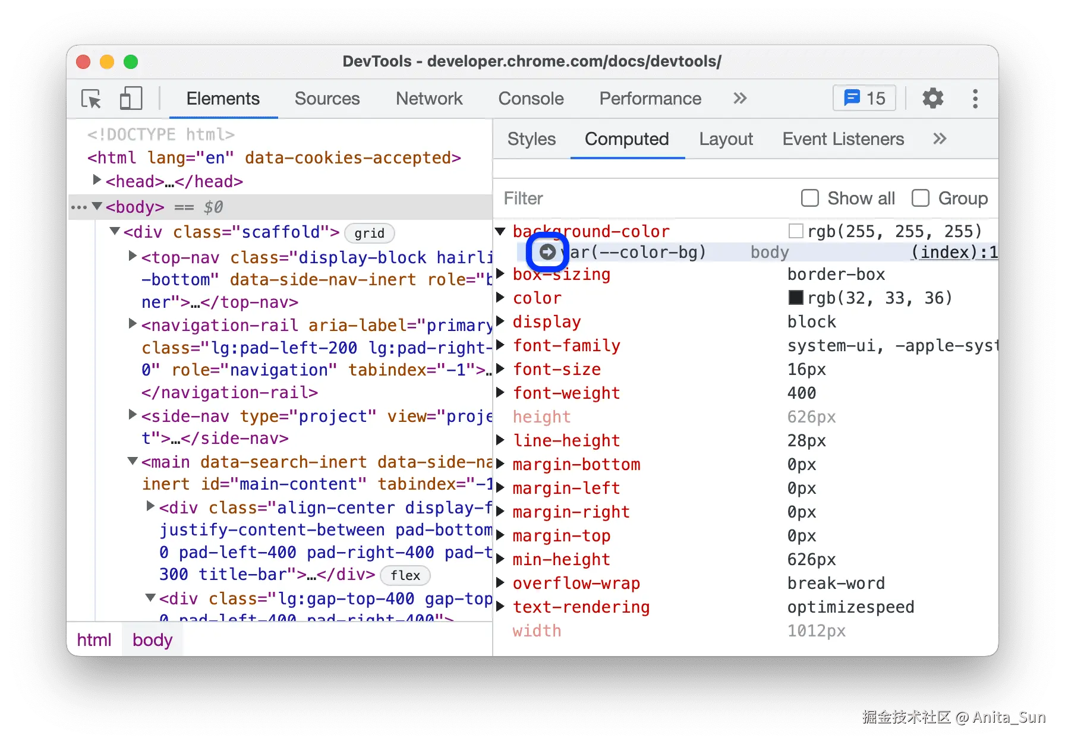Switch to the Elements panel
The width and height of the screenshot is (1065, 744).
223,99
